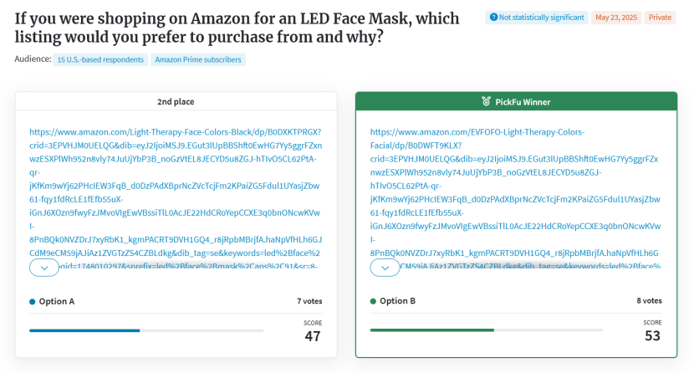Click the May 23, 2025 date badge

pos(615,17)
